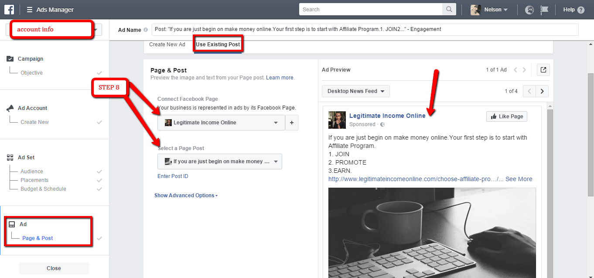Screen dimensions: 594x278
Task: Go to next ad beside 1 of 1 Ad
Action: point(524,70)
